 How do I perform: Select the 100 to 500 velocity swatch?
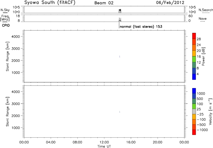tap(194, 101)
